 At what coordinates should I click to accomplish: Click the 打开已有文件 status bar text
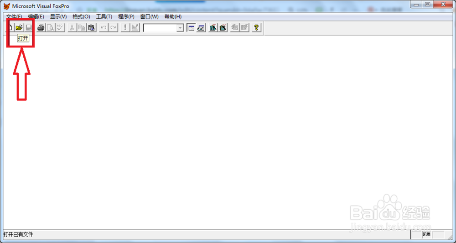(x=18, y=234)
